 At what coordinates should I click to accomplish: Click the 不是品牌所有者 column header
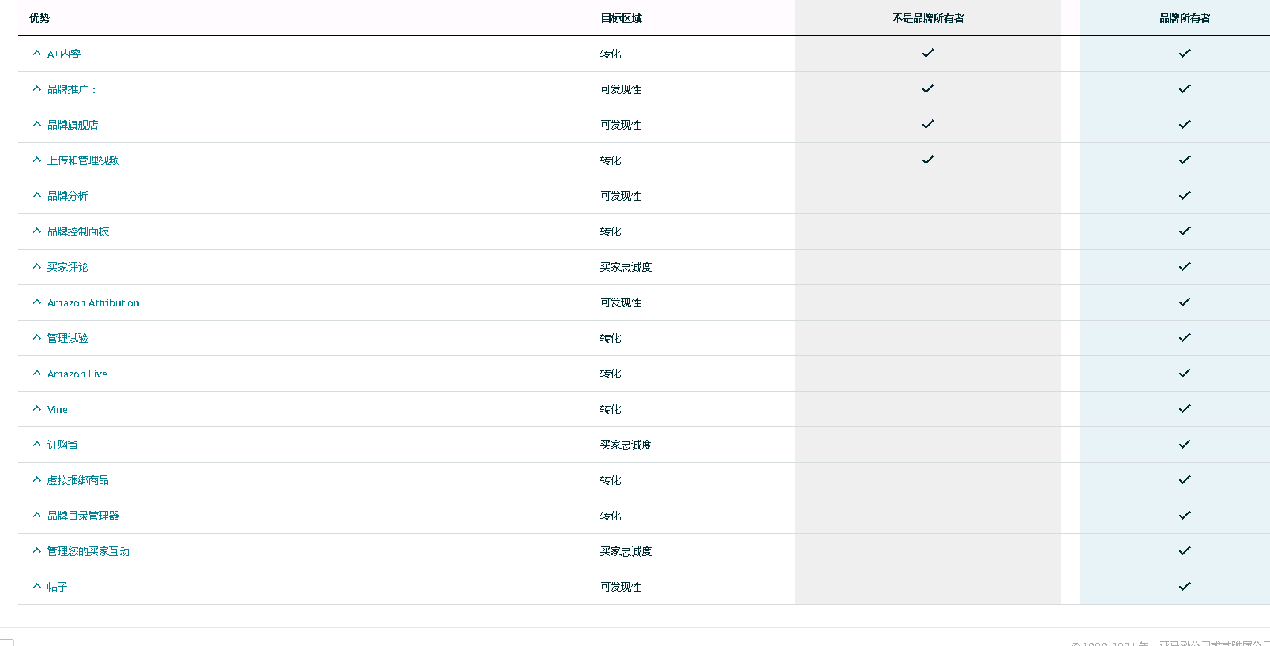click(928, 18)
